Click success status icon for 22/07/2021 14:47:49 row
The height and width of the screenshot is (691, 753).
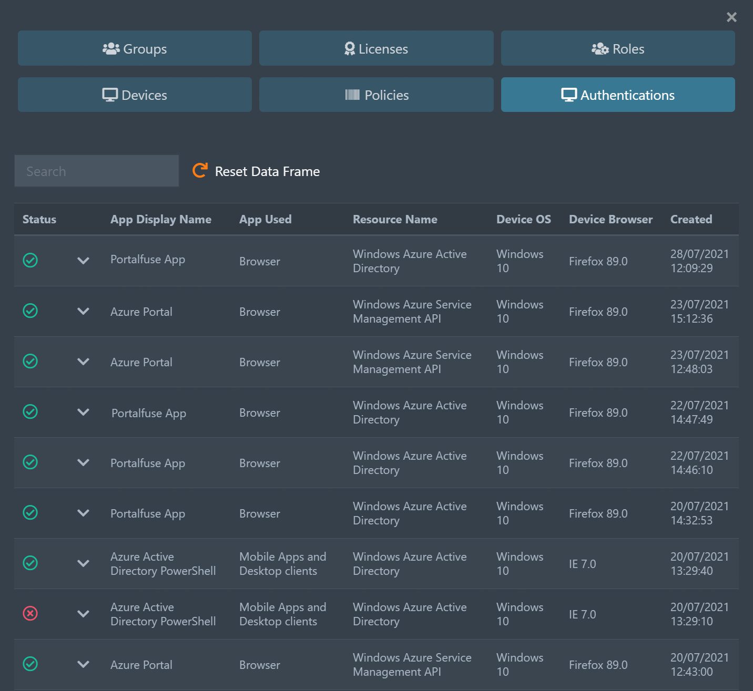pos(30,411)
